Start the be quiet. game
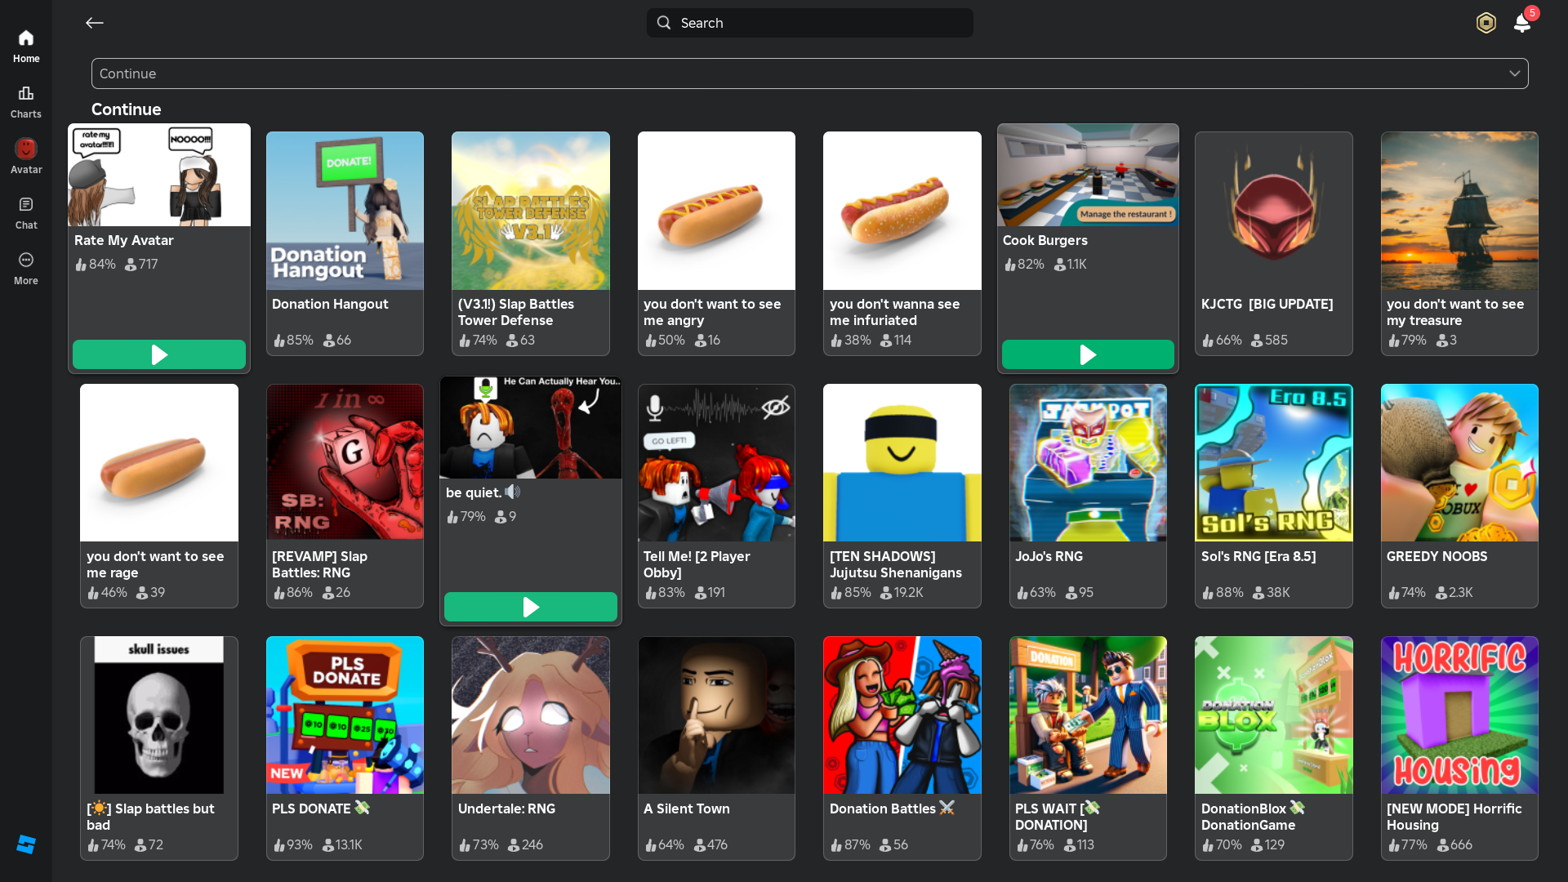The width and height of the screenshot is (1568, 882). coord(531,607)
